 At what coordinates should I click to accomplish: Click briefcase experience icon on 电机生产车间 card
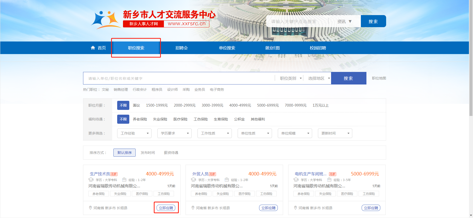click(x=329, y=180)
